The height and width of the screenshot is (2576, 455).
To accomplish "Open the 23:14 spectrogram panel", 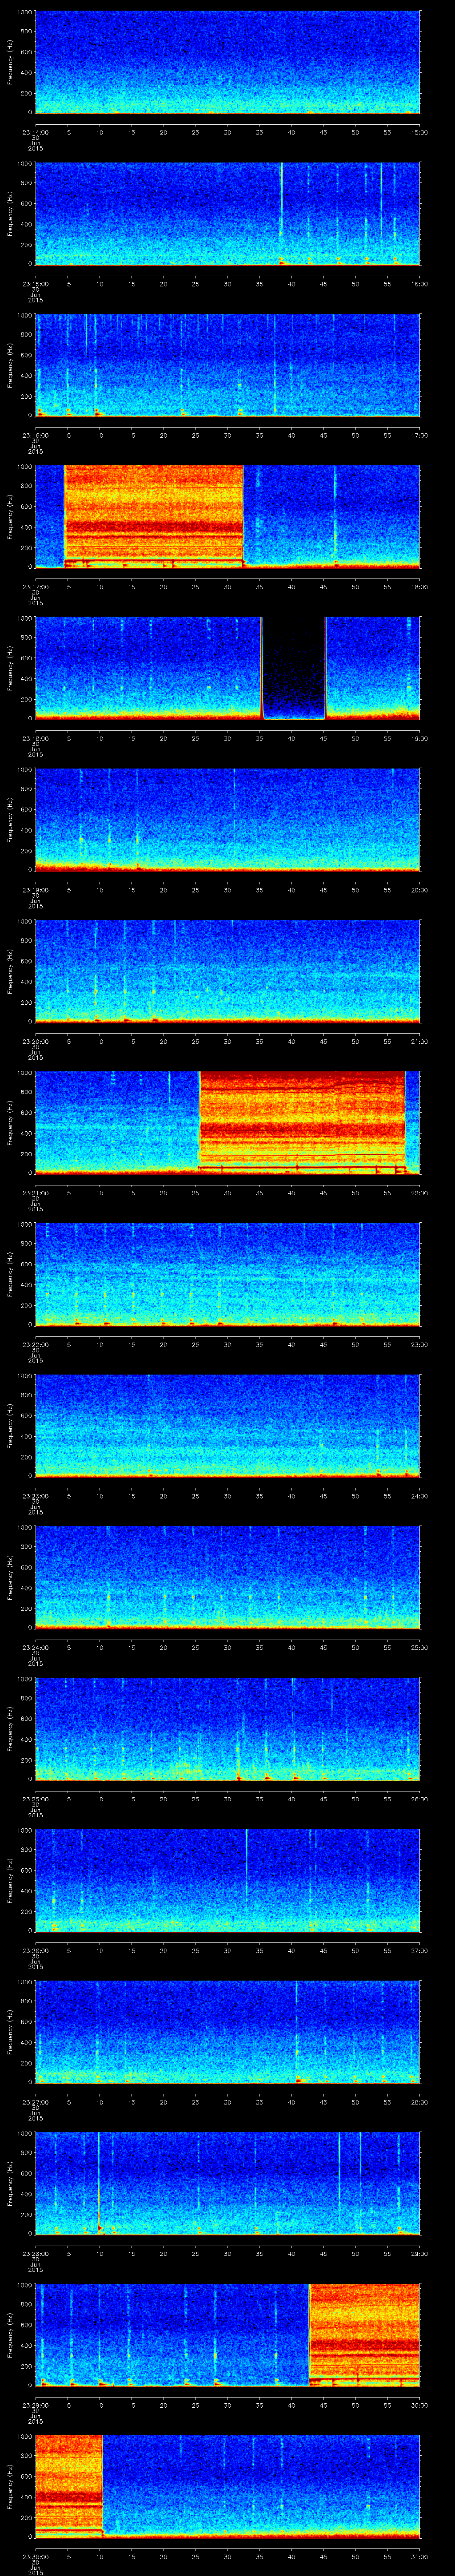I will (227, 62).
